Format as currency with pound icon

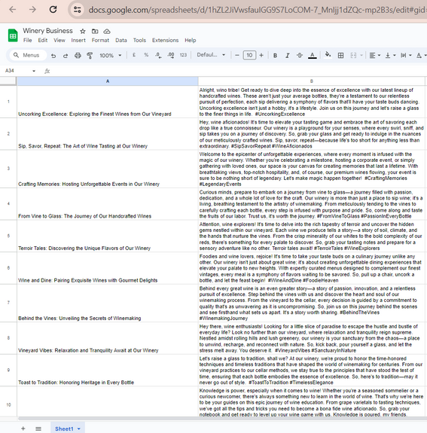click(134, 55)
